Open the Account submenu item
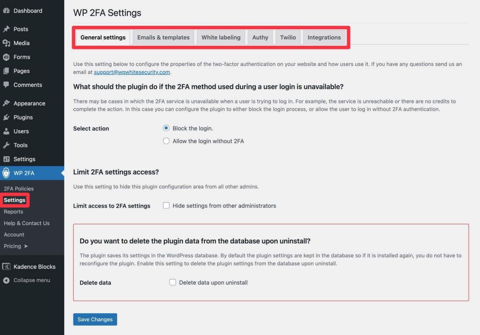Viewport: 480px width, 335px height. coord(14,235)
